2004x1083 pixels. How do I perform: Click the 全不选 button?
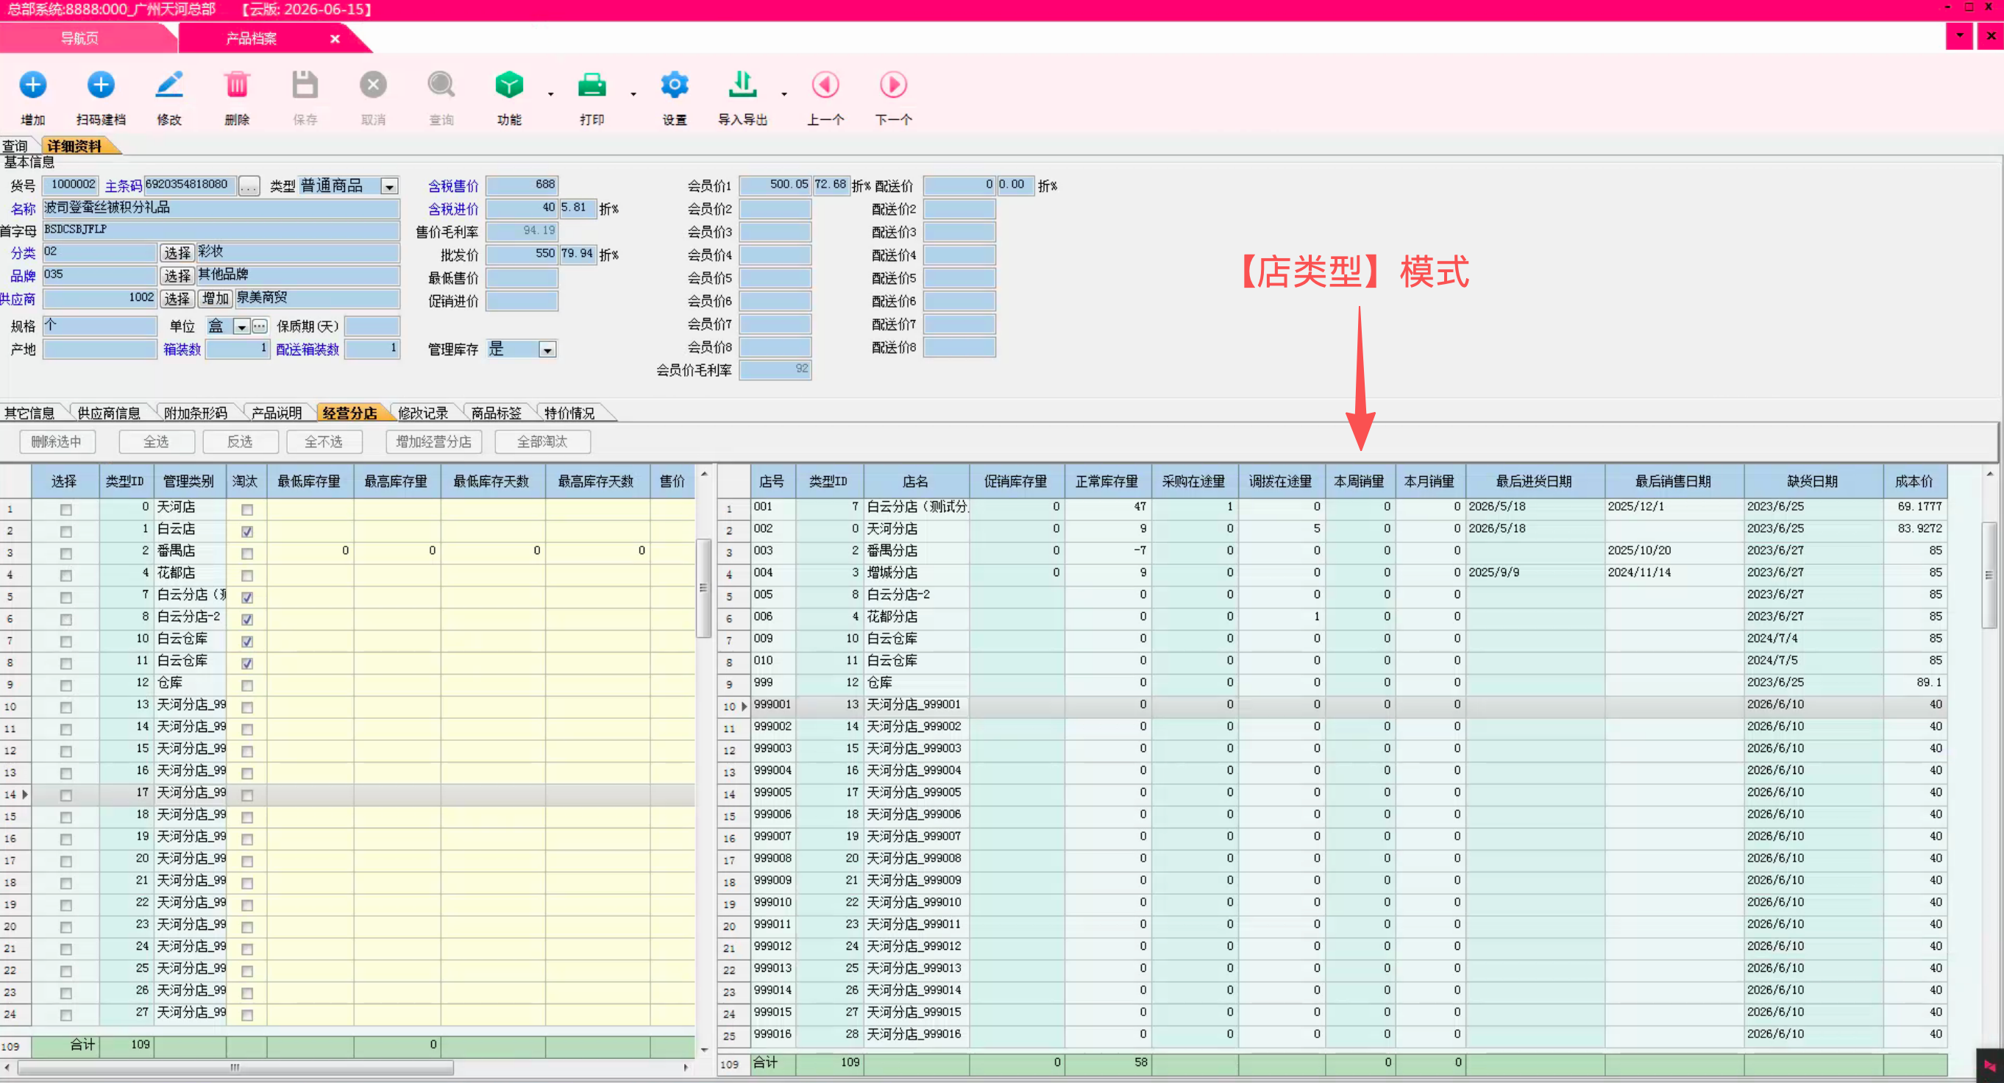pyautogui.click(x=324, y=441)
